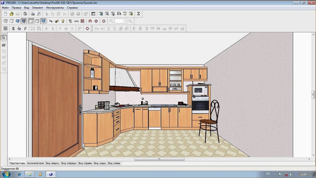Switch to the Аксонометрия tab
The width and height of the screenshot is (316, 178).
[35, 163]
